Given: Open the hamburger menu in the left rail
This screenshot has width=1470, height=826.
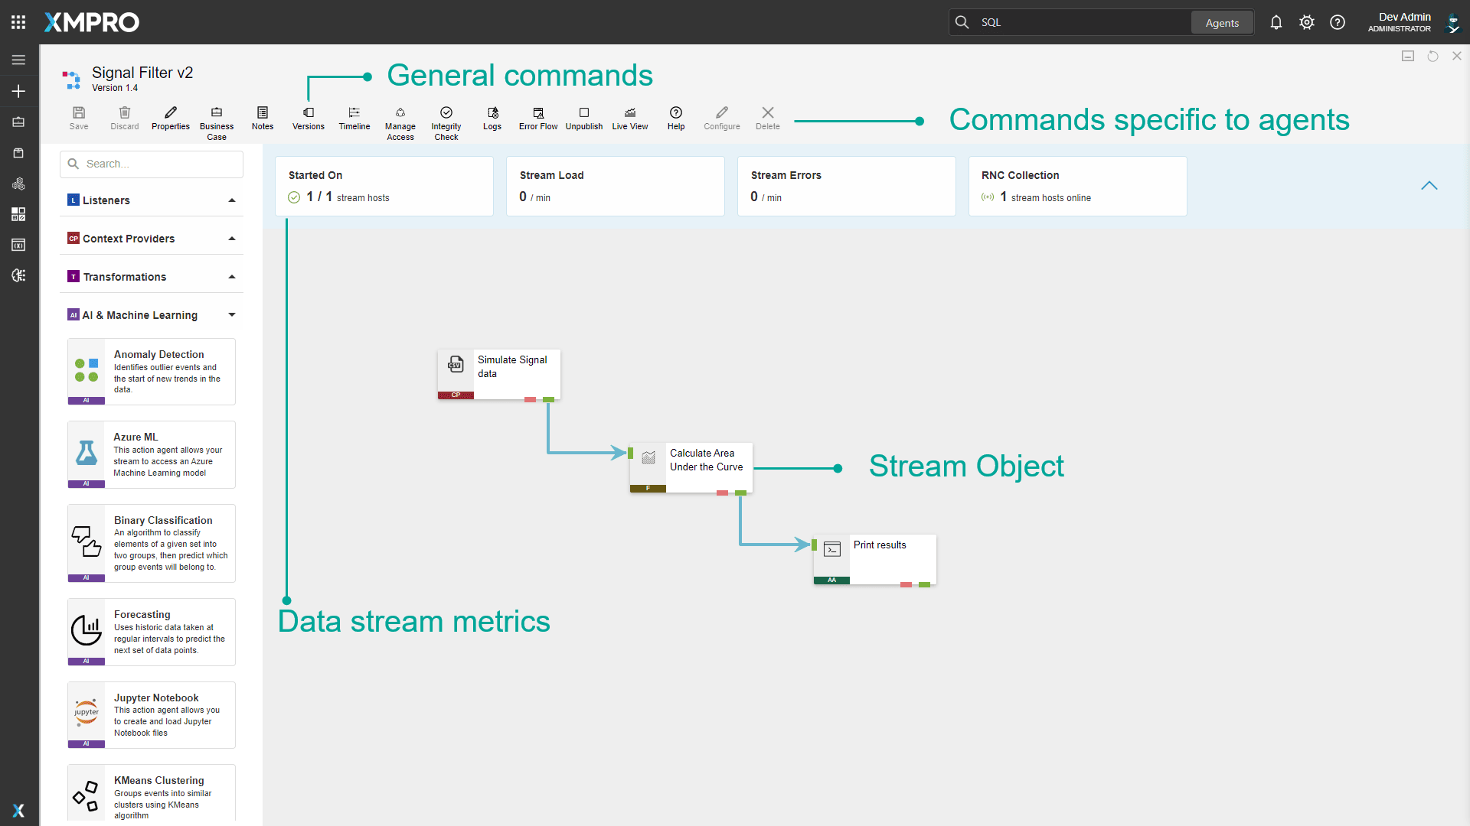Looking at the screenshot, I should (18, 60).
